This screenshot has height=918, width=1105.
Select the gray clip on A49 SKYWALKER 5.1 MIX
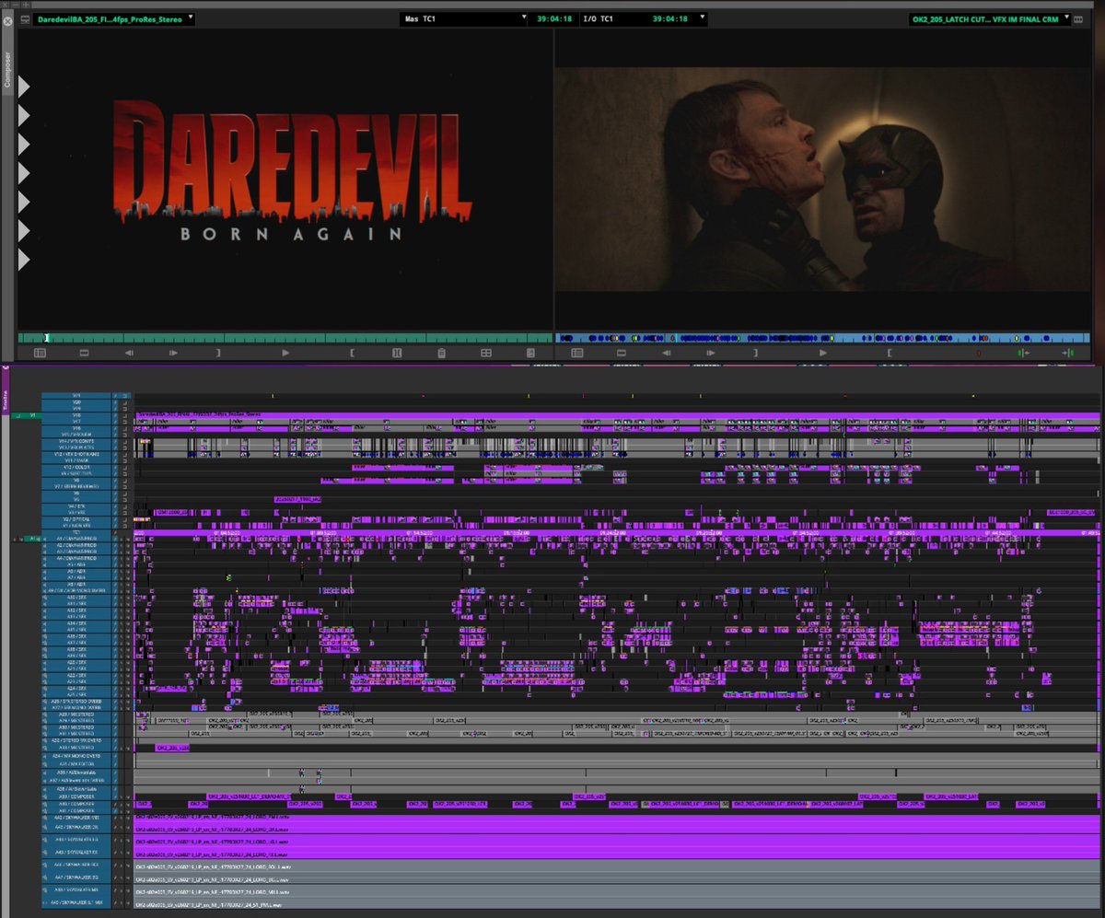(617, 902)
